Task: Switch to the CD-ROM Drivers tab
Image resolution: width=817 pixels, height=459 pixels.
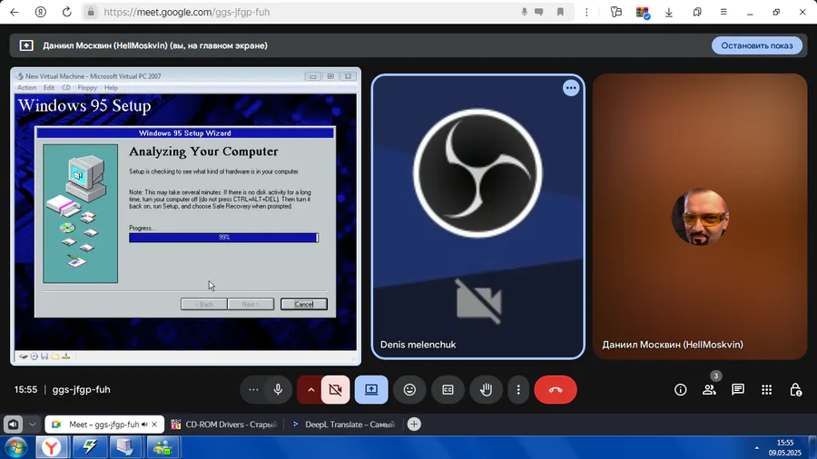Action: (224, 425)
